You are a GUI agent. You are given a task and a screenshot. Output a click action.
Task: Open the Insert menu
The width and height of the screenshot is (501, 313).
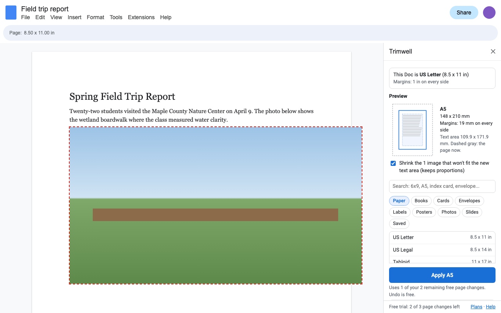[74, 17]
